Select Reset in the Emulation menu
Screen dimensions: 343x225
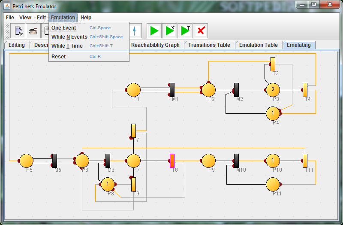(x=89, y=57)
